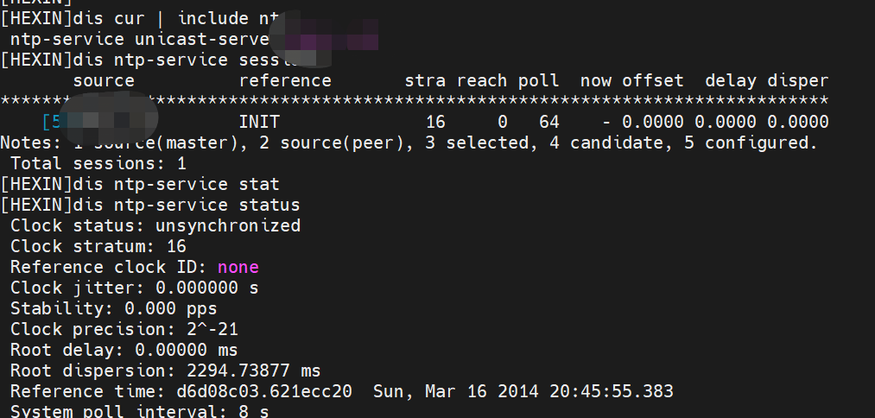This screenshot has width=875, height=418.
Task: Click the 'reach' column header
Action: 482,80
